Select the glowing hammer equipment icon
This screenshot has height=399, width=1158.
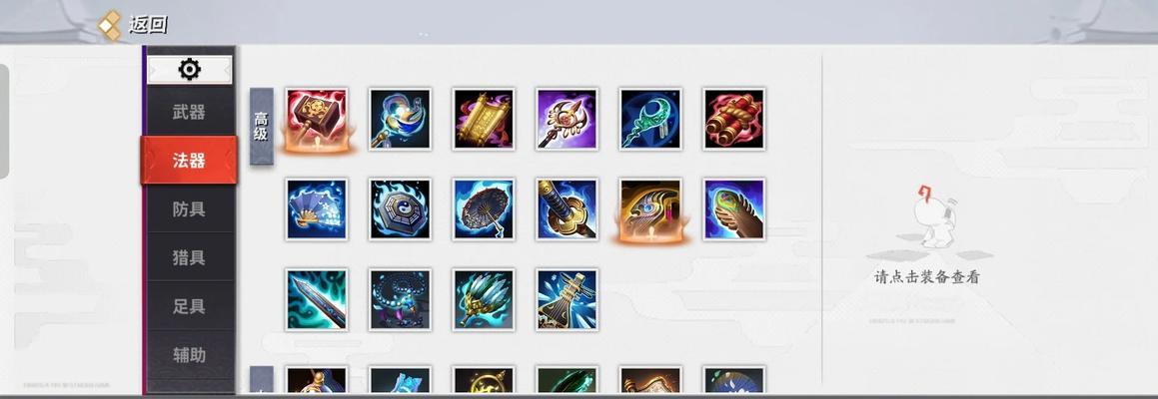coord(316,120)
